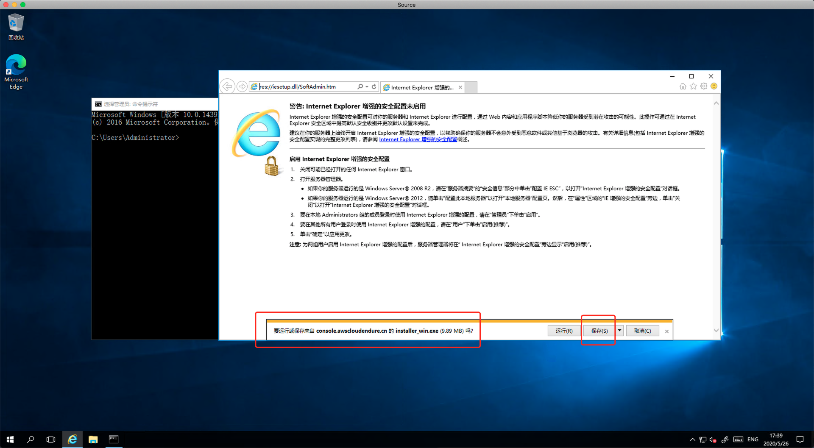
Task: Open the IE tools gear icon
Action: pyautogui.click(x=704, y=86)
